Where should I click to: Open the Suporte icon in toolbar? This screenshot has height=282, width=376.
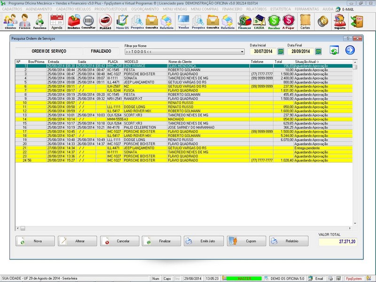pos(339,21)
